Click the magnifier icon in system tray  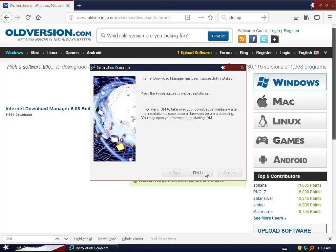(312, 248)
